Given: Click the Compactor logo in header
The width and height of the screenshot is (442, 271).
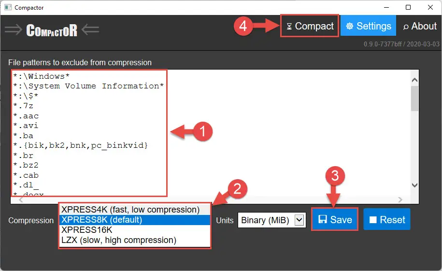Looking at the screenshot, I should pyautogui.click(x=52, y=30).
